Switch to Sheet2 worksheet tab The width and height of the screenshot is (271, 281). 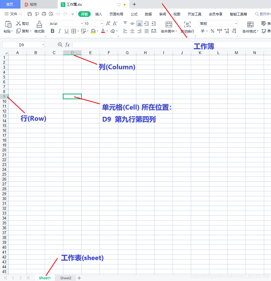coord(66,278)
